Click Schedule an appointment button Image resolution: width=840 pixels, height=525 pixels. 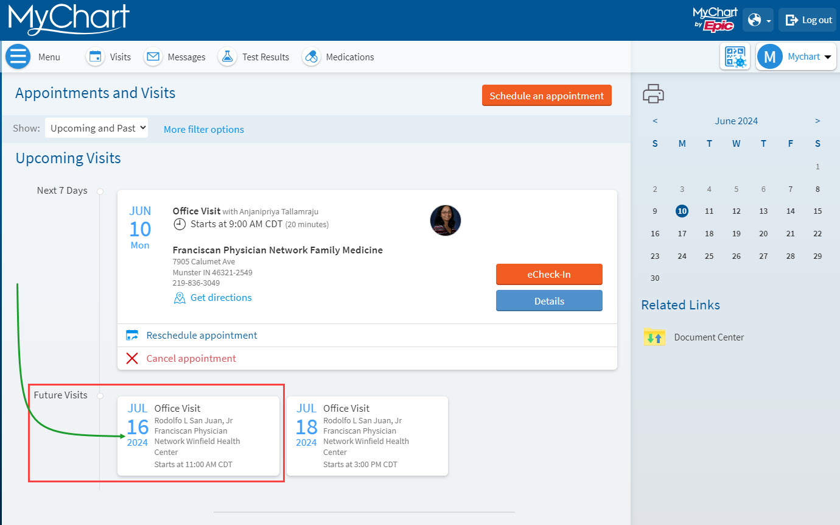coord(547,96)
